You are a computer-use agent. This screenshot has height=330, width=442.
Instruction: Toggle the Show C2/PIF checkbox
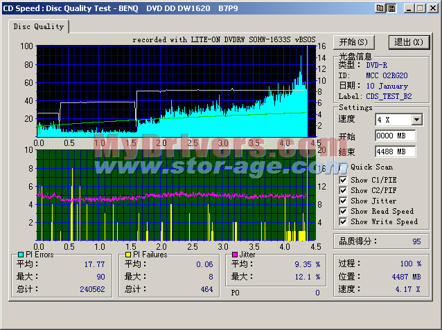pos(344,190)
